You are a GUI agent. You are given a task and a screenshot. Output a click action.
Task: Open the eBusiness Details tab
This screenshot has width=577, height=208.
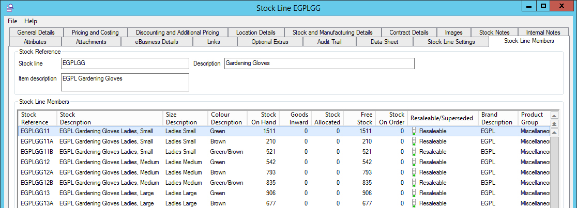click(157, 41)
